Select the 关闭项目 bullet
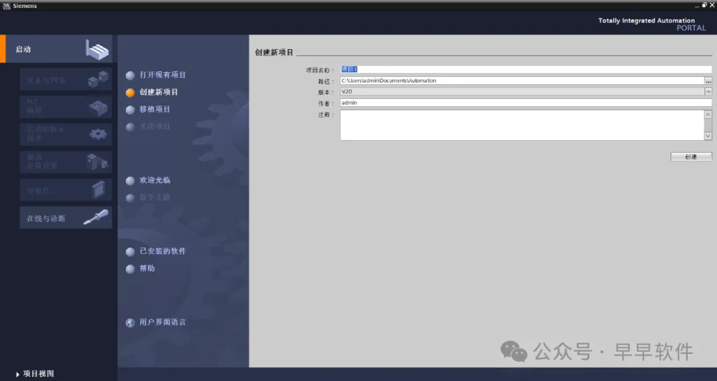 pyautogui.click(x=130, y=127)
